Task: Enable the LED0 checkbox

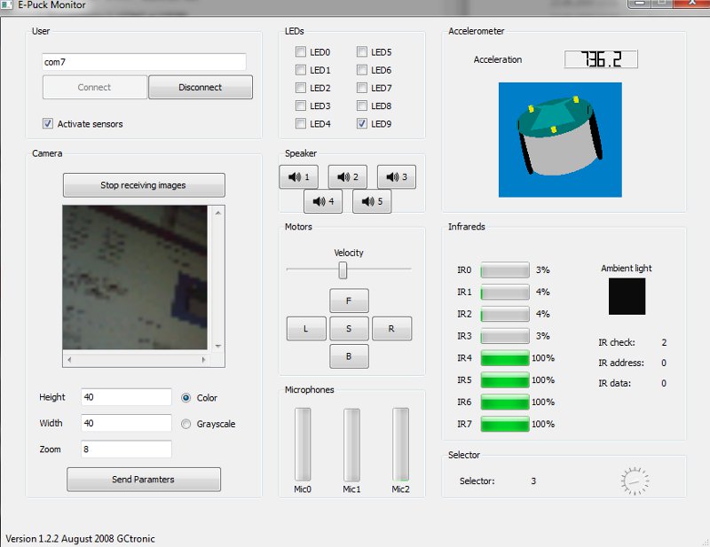Action: click(301, 52)
